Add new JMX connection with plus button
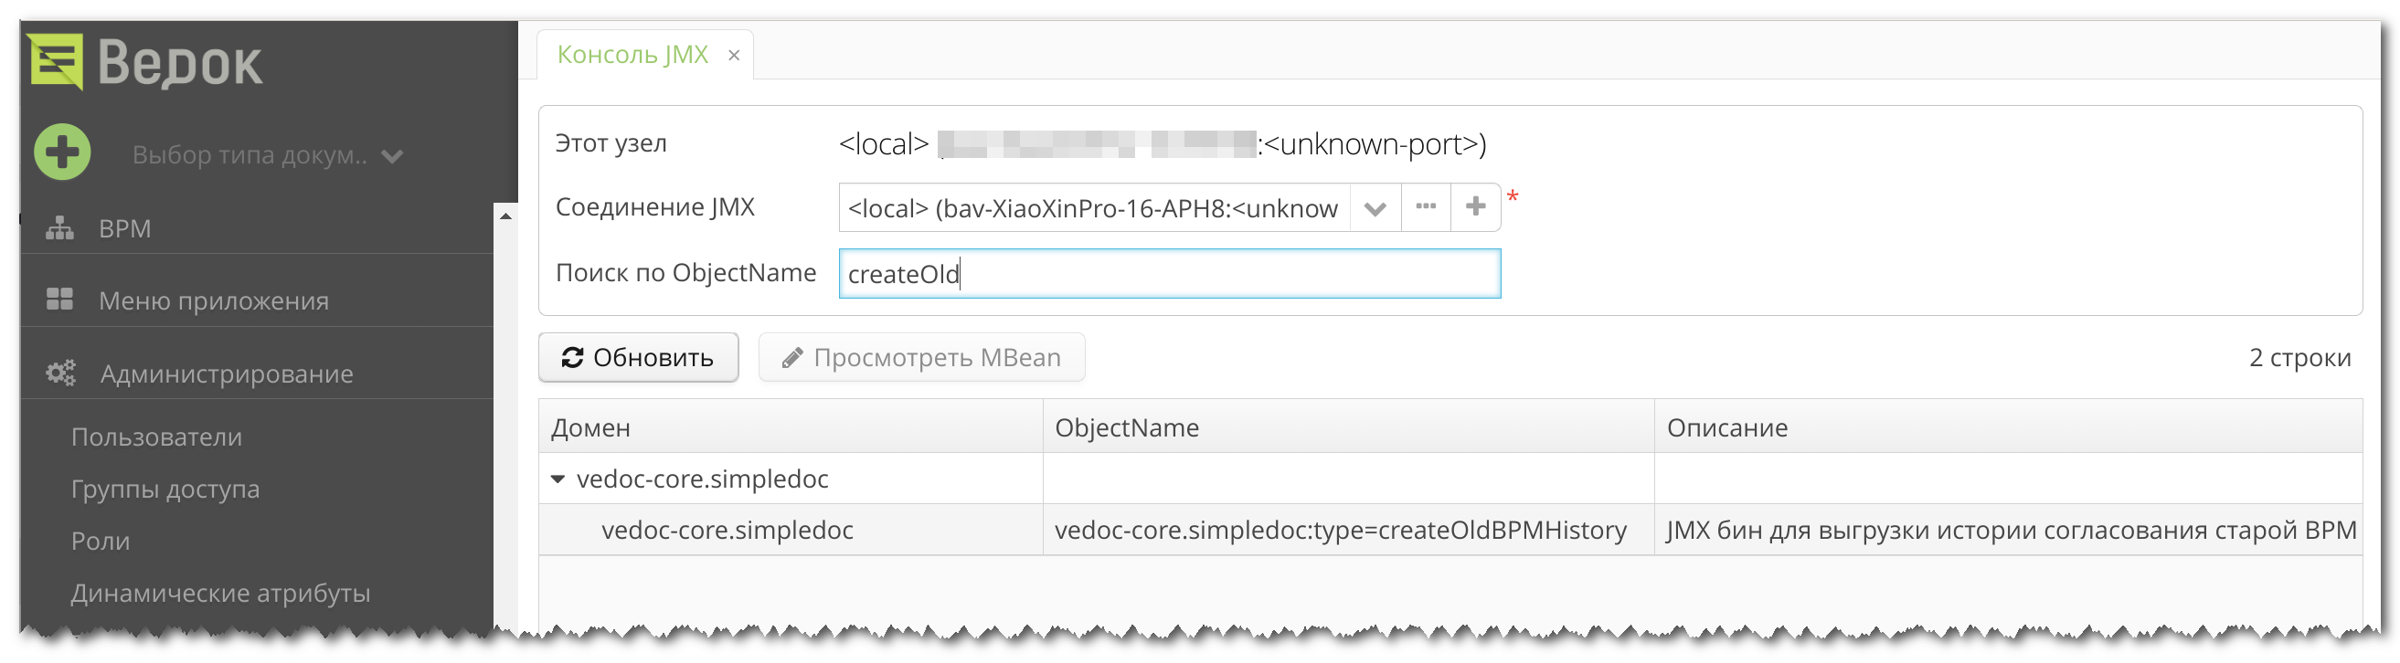Image resolution: width=2400 pixels, height=663 pixels. [x=1475, y=206]
